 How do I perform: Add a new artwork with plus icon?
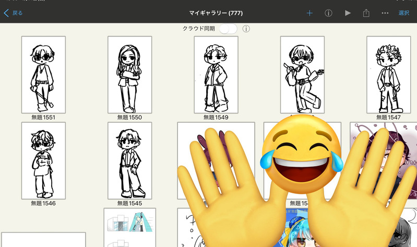point(309,13)
